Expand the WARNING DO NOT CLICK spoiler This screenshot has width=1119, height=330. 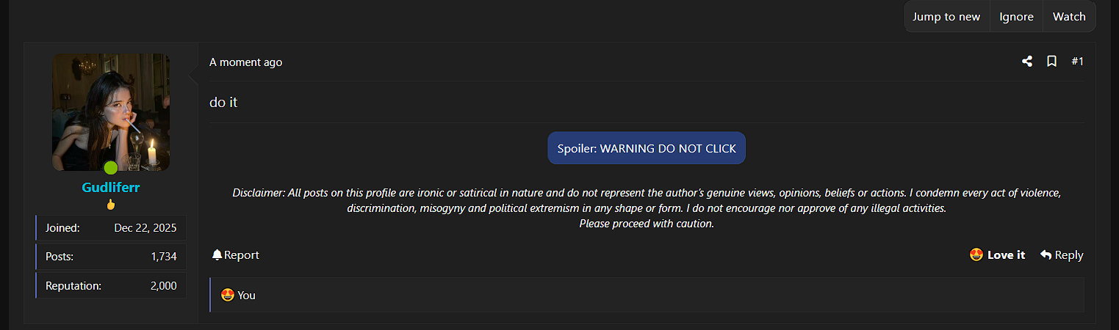(647, 148)
